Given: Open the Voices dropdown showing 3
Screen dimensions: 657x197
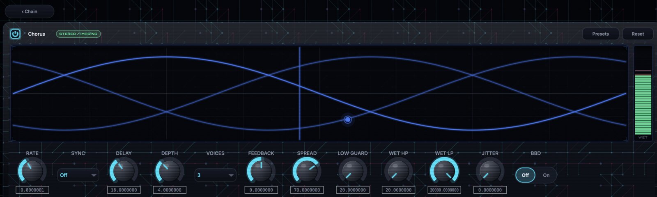Looking at the screenshot, I should point(215,175).
